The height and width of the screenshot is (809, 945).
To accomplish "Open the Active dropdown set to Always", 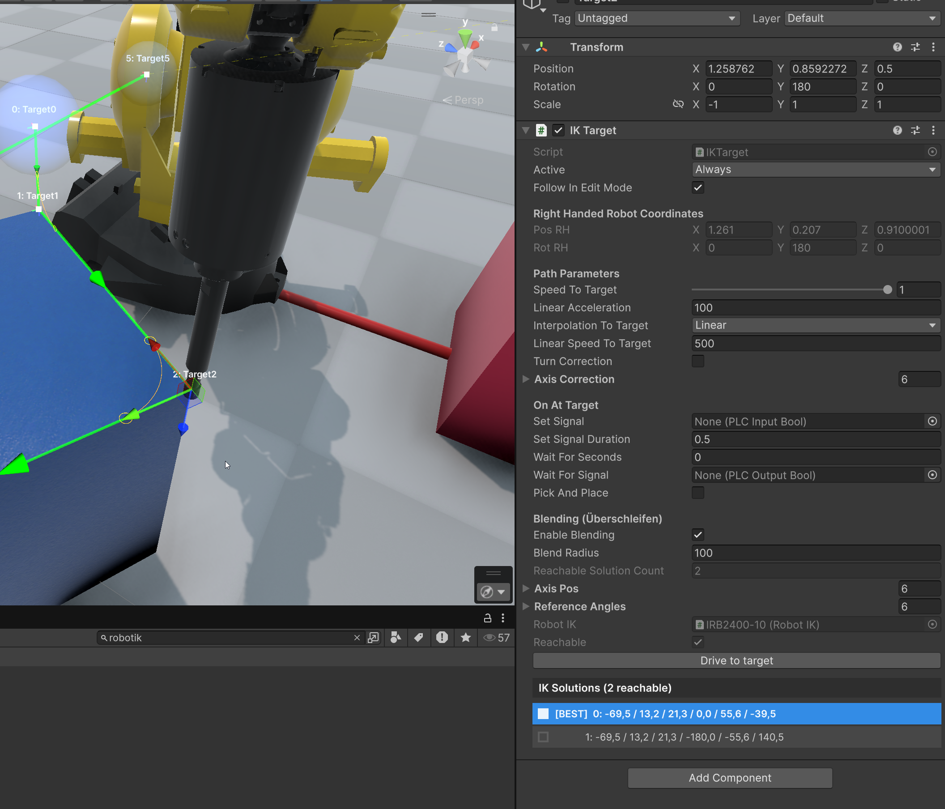I will (815, 170).
